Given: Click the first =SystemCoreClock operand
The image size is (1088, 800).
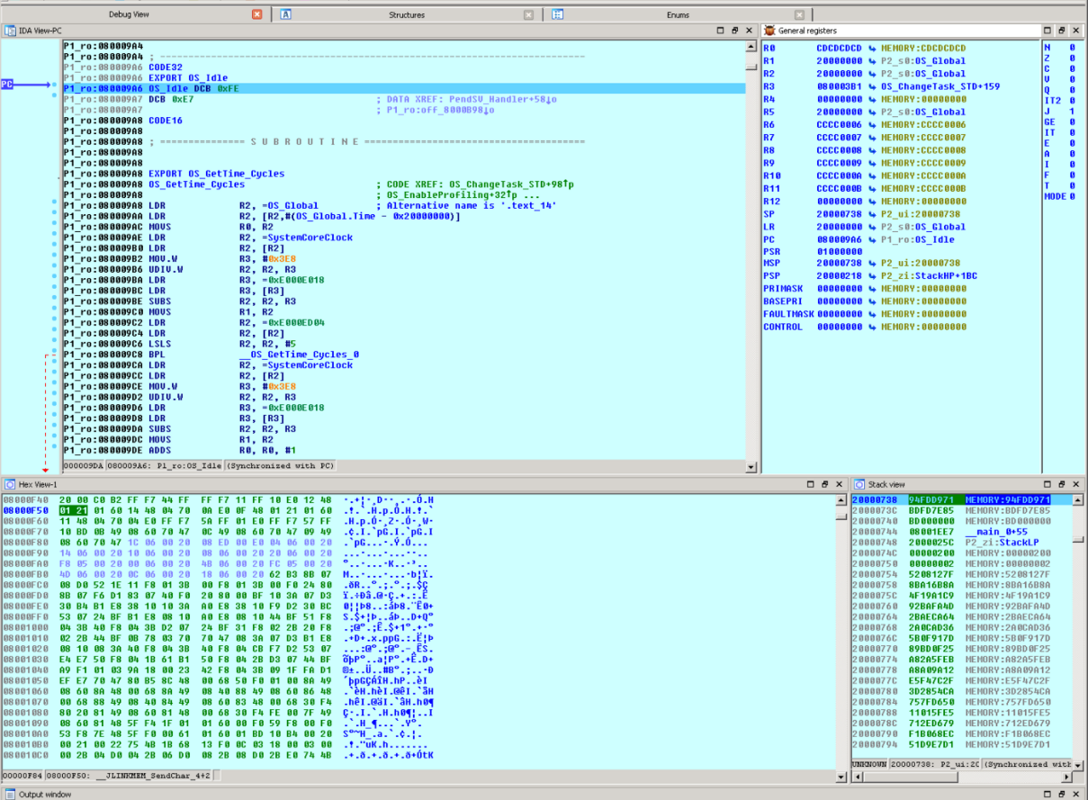Looking at the screenshot, I should tap(296, 238).
